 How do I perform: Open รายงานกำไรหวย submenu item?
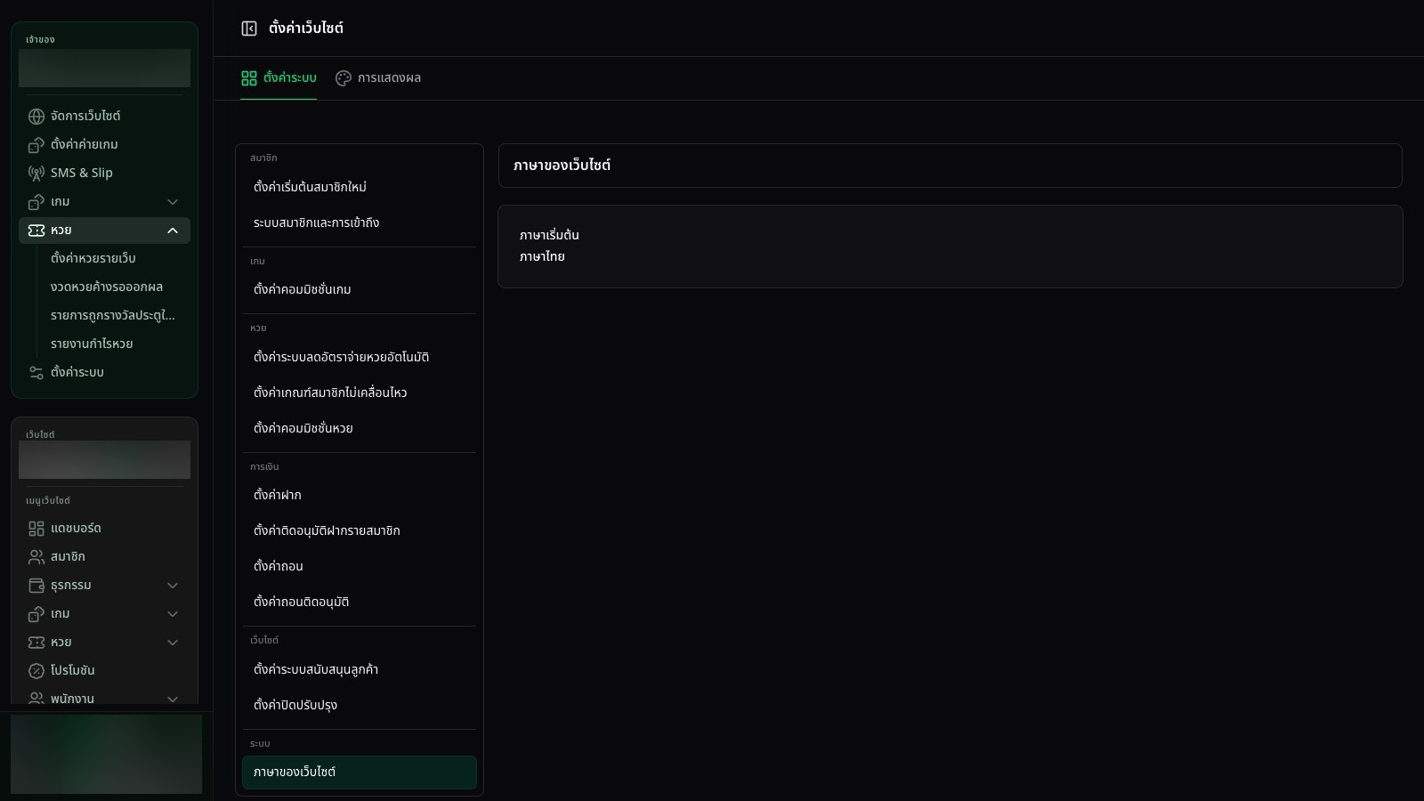point(92,344)
